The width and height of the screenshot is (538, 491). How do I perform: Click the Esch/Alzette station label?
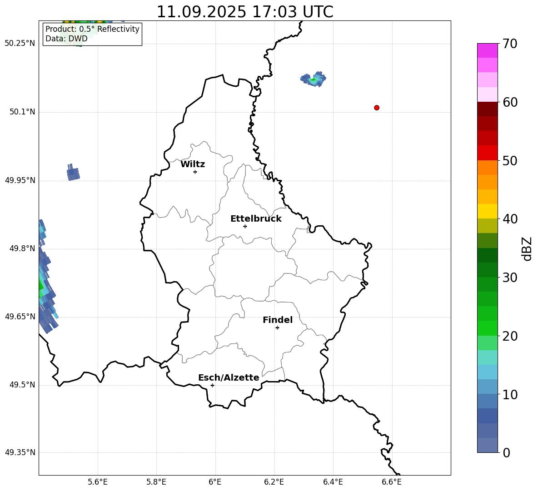click(229, 378)
